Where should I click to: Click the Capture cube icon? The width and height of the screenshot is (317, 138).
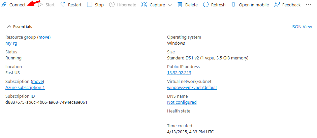point(144,5)
